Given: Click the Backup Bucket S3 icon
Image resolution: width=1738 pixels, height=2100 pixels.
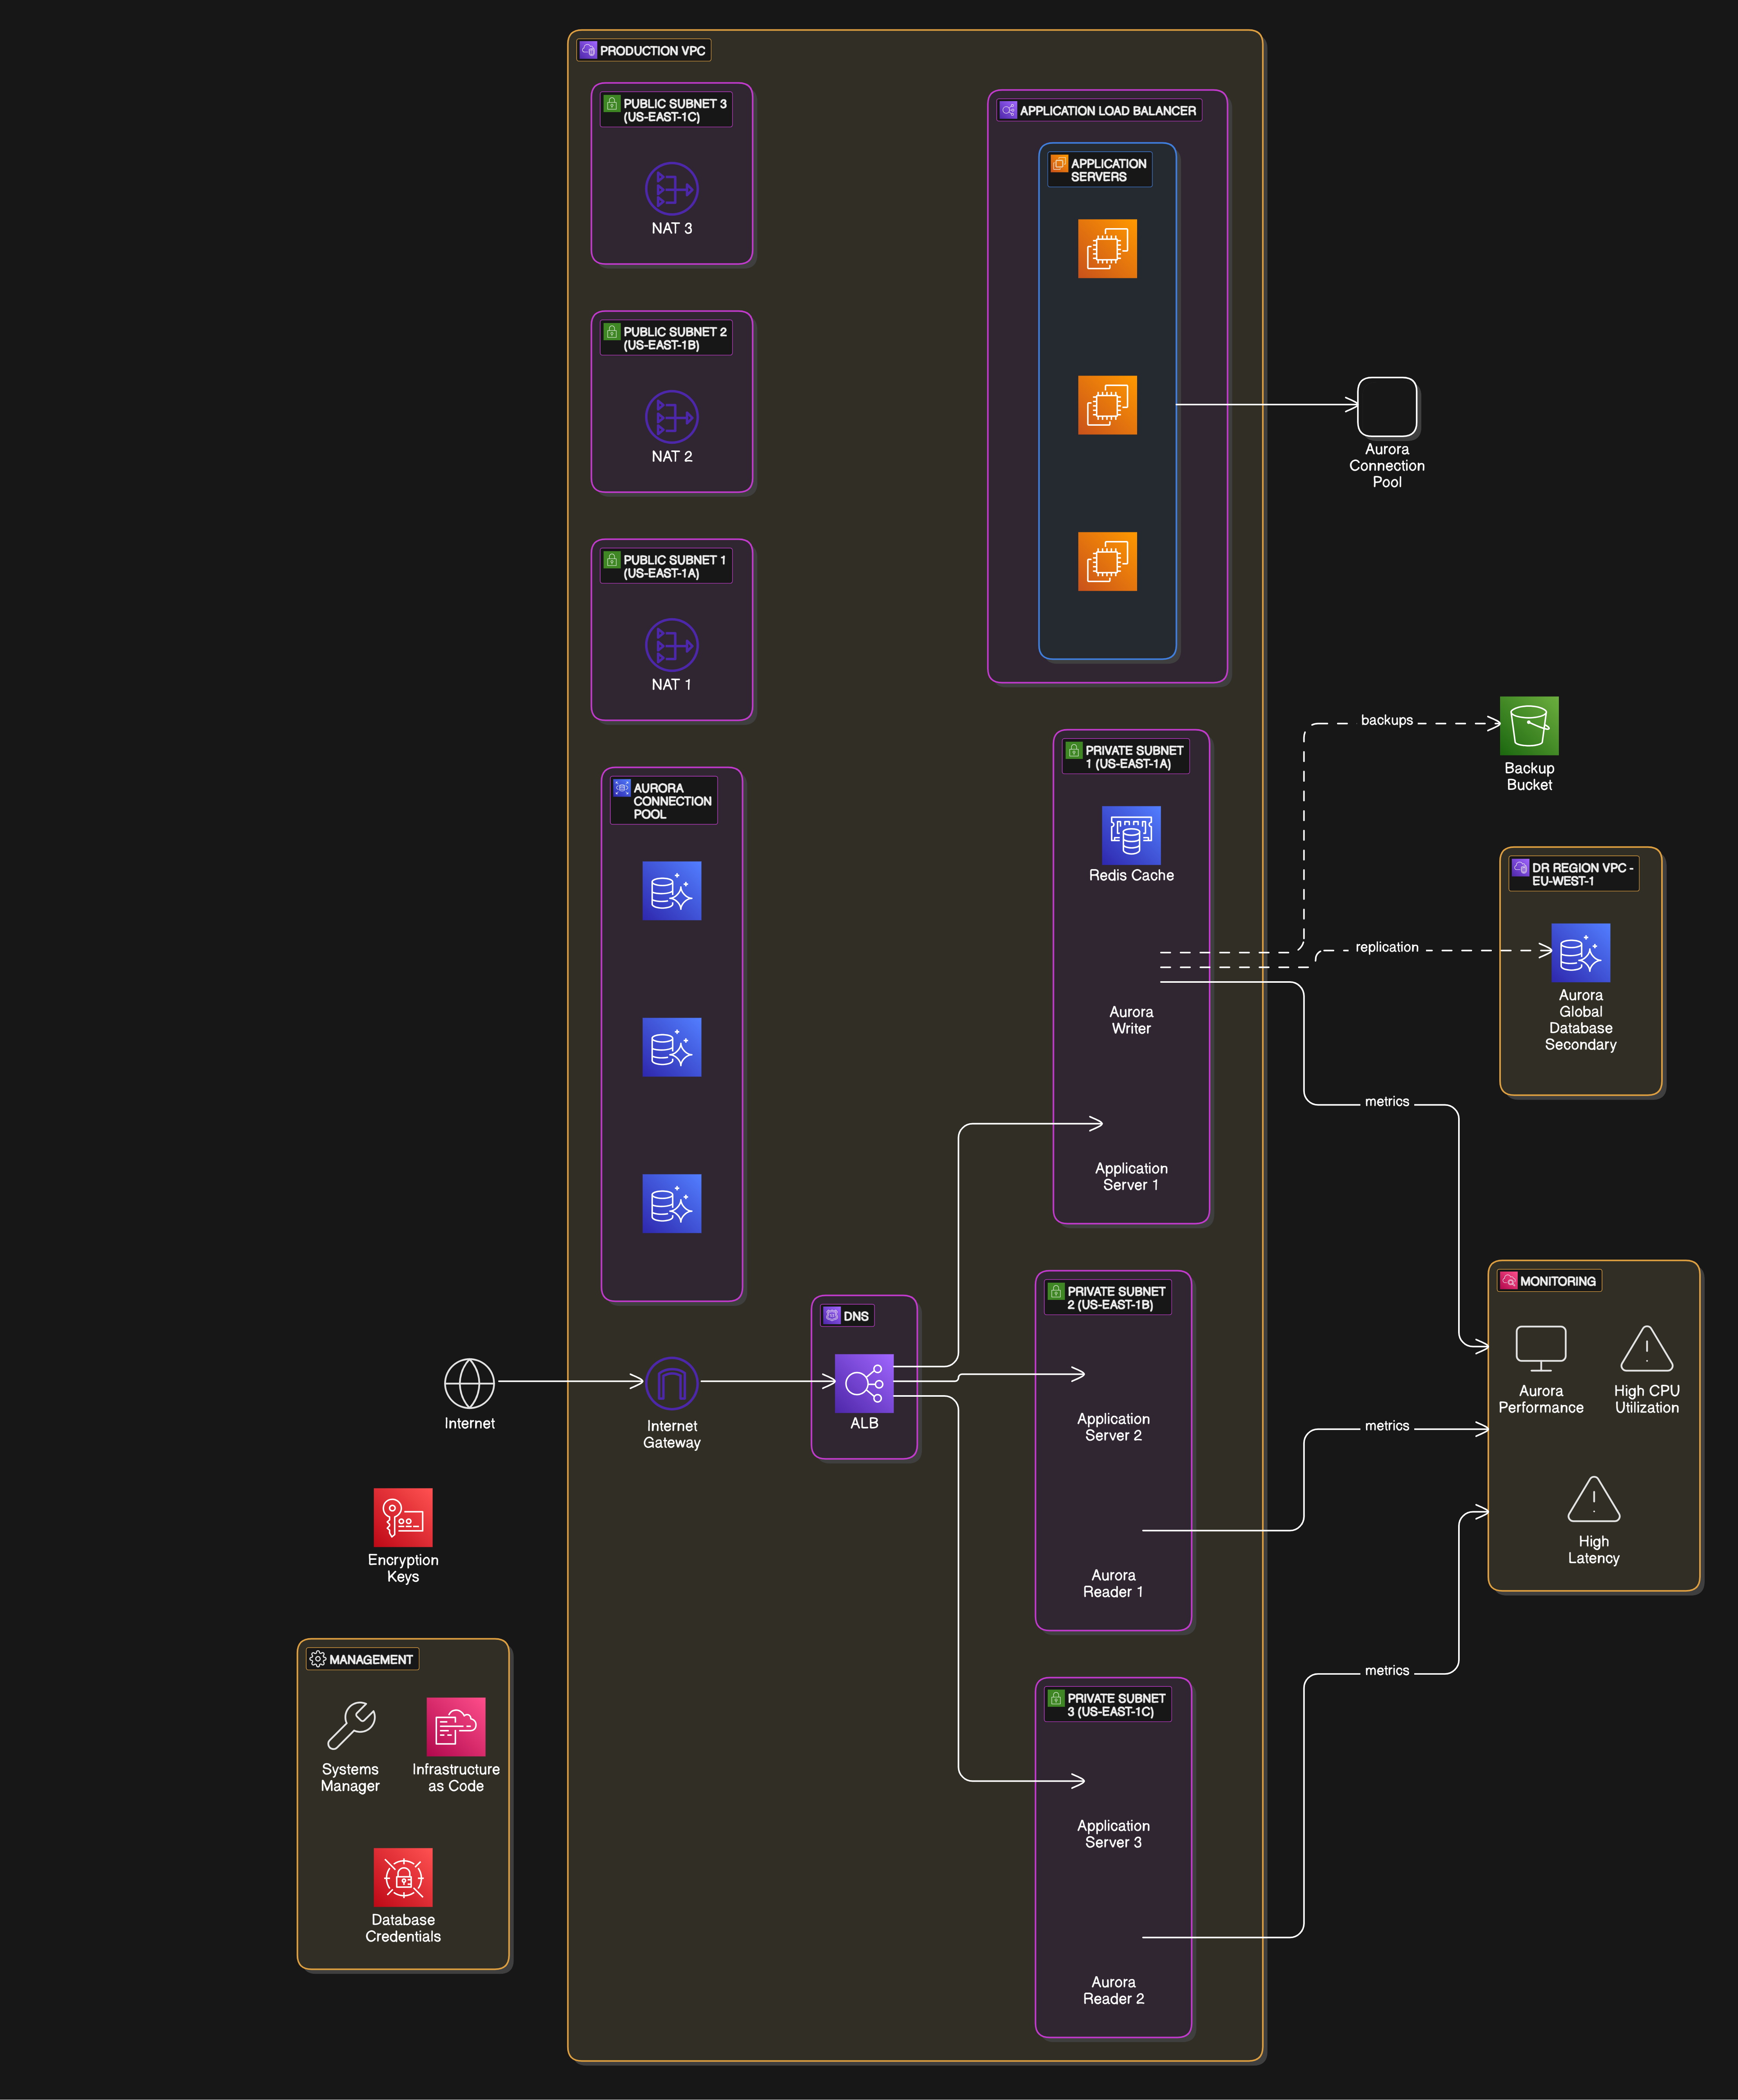Looking at the screenshot, I should 1529,725.
